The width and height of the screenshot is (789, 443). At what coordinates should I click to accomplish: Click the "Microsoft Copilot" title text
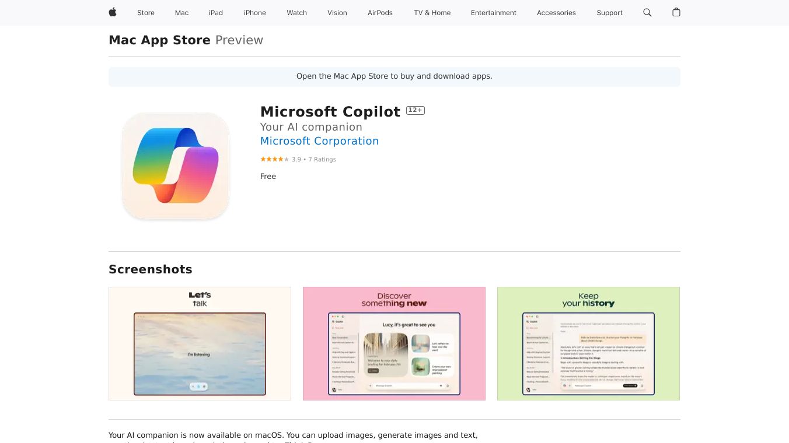tap(330, 111)
